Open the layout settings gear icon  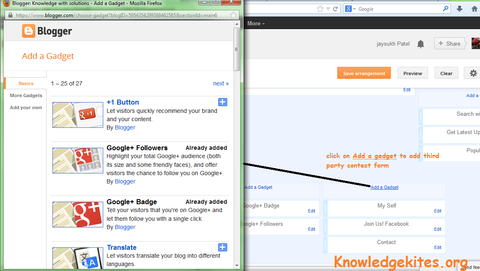click(x=473, y=73)
